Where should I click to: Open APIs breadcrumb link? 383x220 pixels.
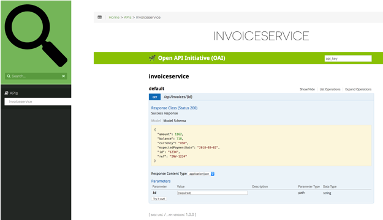tap(127, 17)
